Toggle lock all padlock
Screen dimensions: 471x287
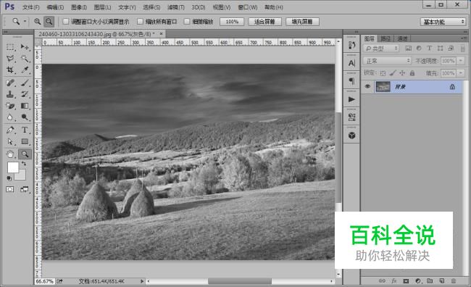pos(412,73)
